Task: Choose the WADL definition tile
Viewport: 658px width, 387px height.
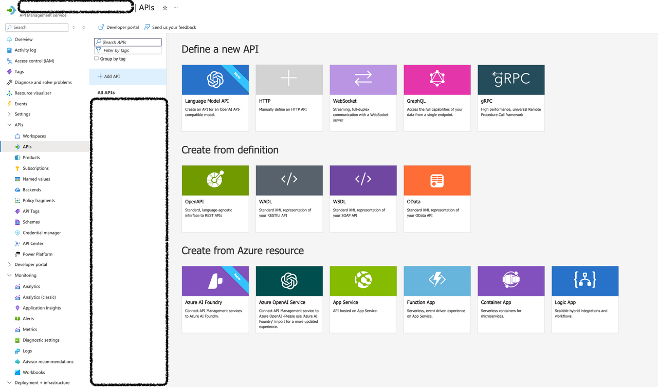Action: pos(289,199)
